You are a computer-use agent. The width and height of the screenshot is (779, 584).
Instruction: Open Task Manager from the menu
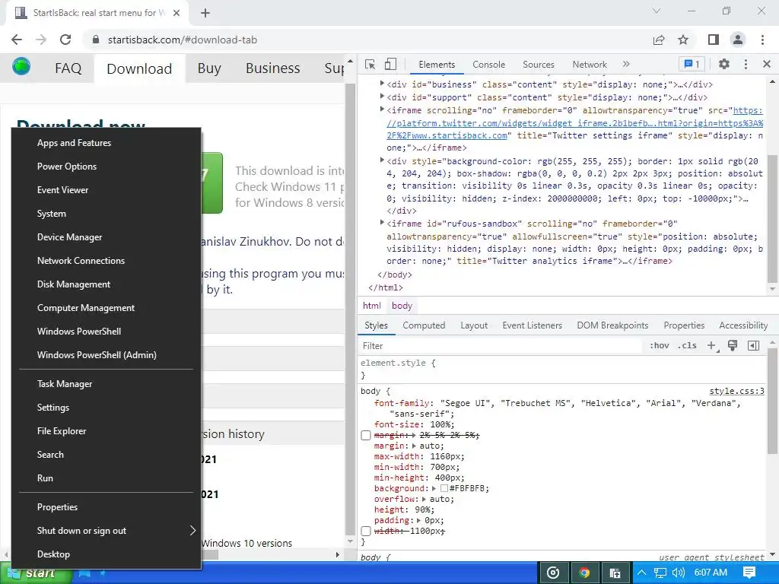tap(106, 384)
